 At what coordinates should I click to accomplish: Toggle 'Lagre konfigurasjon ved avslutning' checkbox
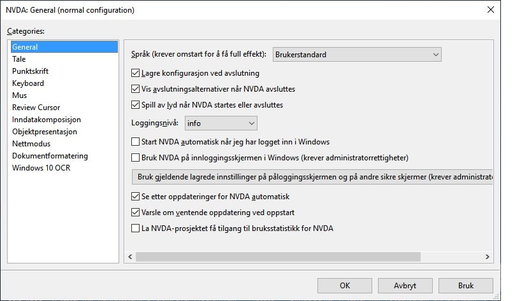[x=135, y=73]
